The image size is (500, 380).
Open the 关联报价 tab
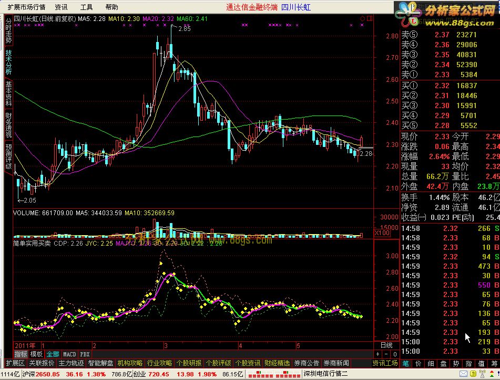pos(42,363)
